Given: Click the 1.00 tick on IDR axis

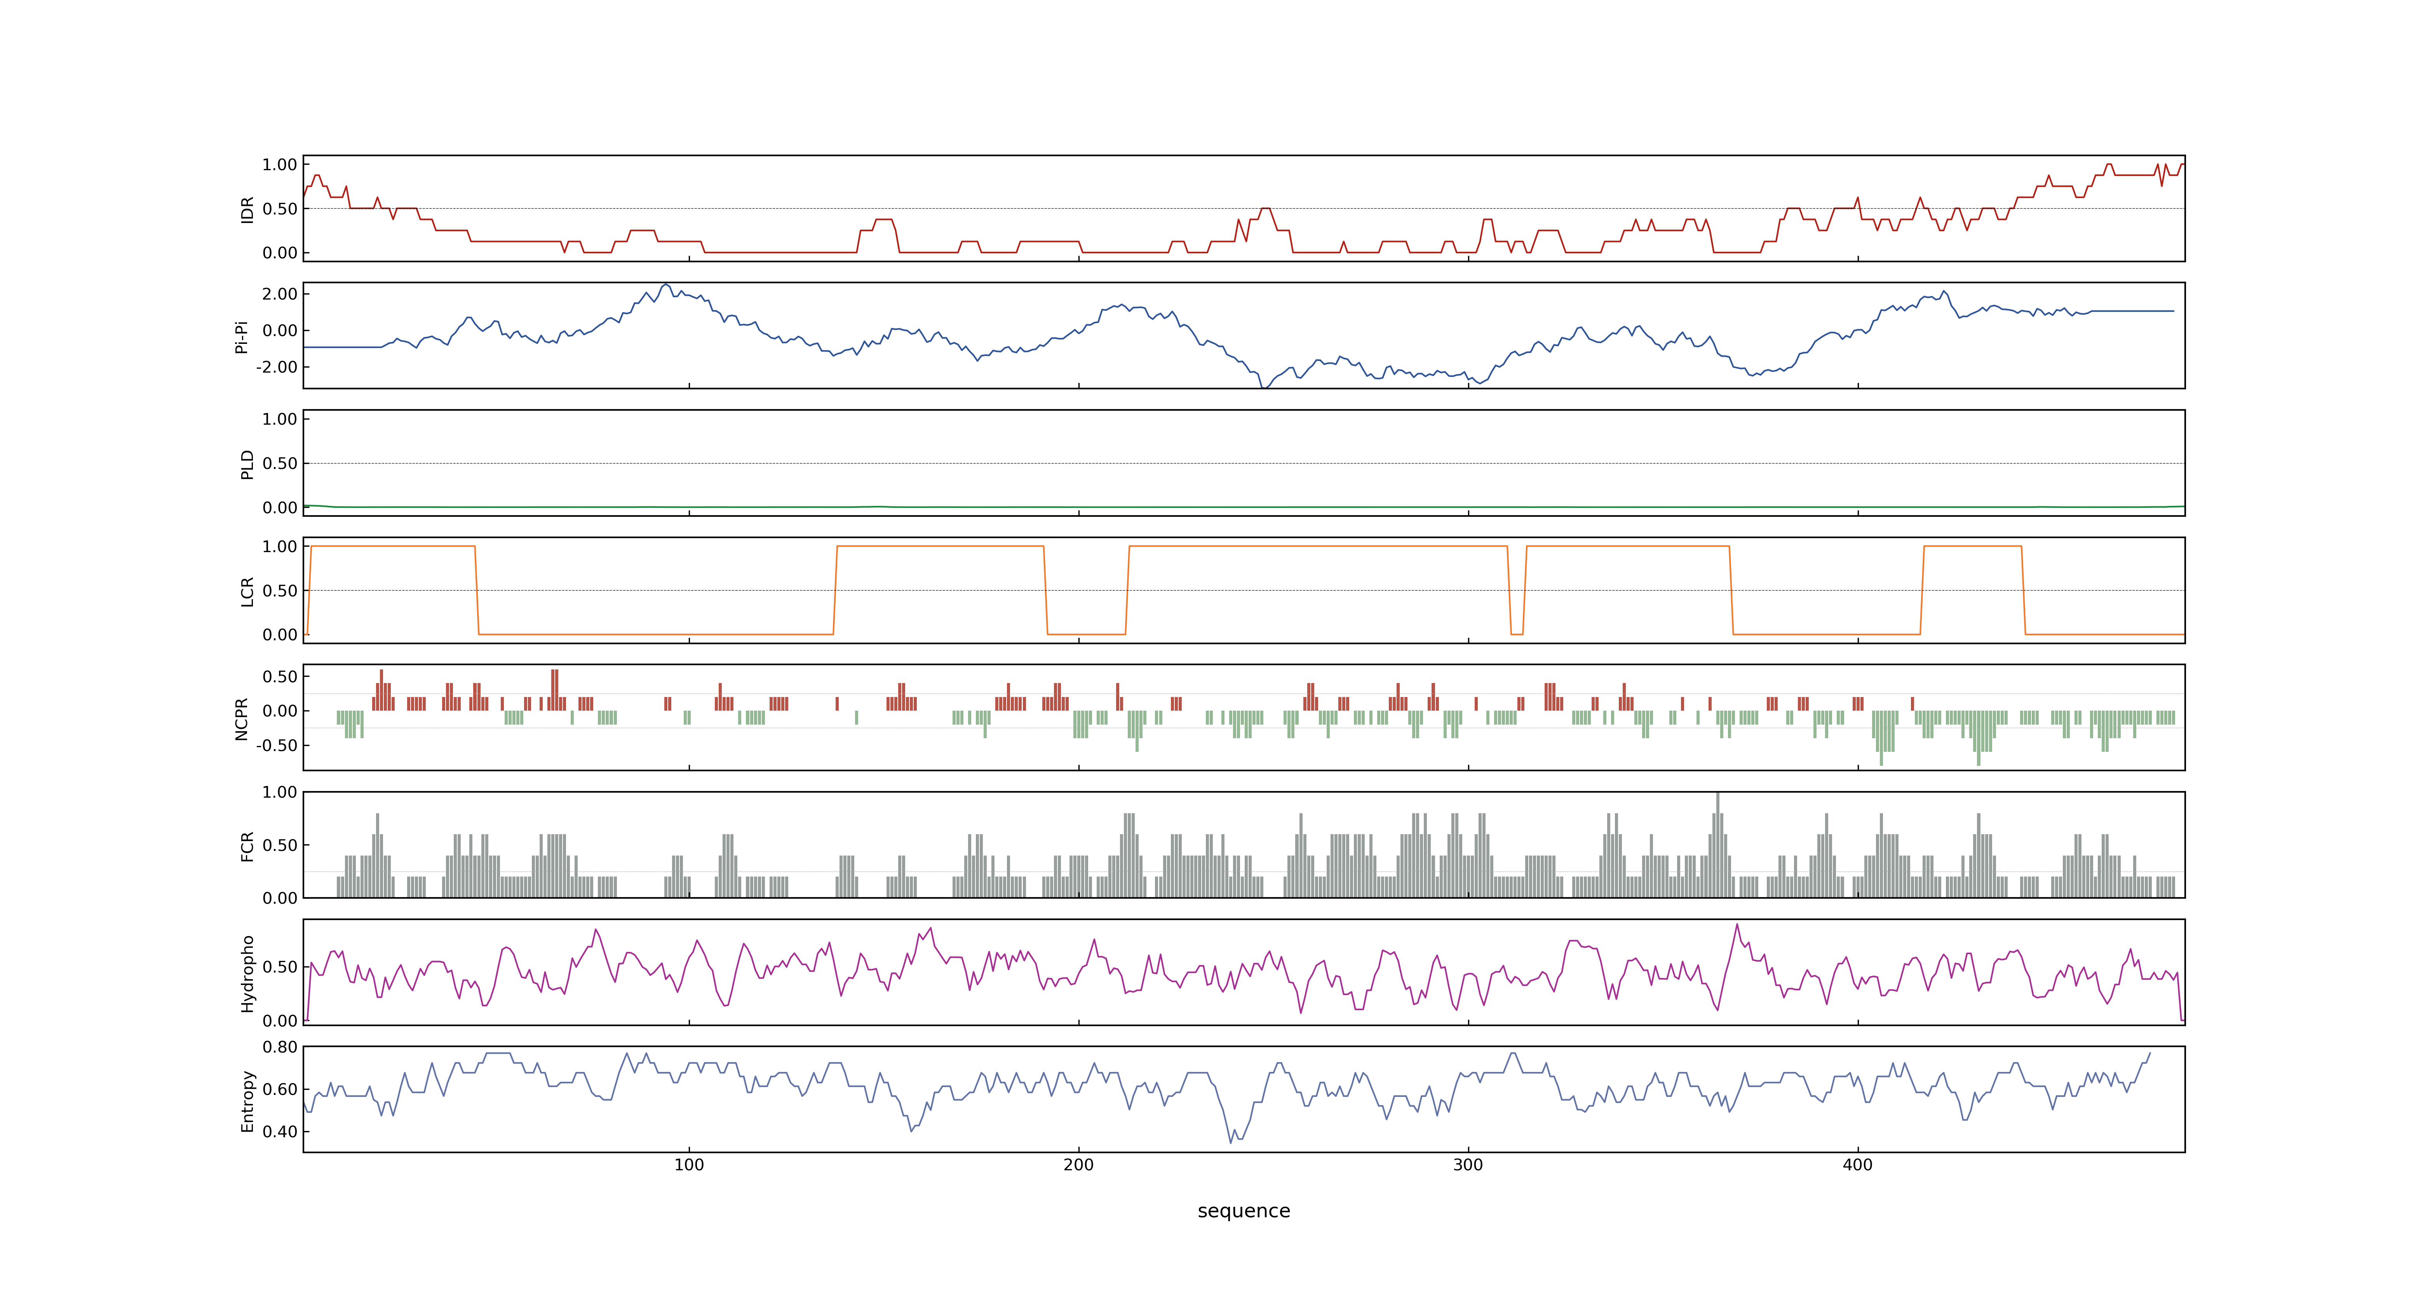Looking at the screenshot, I should pos(280,165).
